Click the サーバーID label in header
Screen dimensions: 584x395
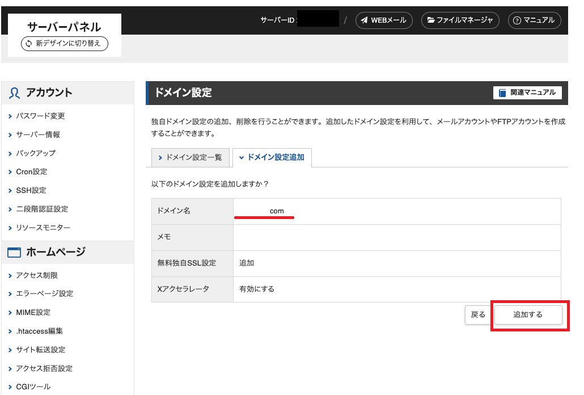coord(278,20)
